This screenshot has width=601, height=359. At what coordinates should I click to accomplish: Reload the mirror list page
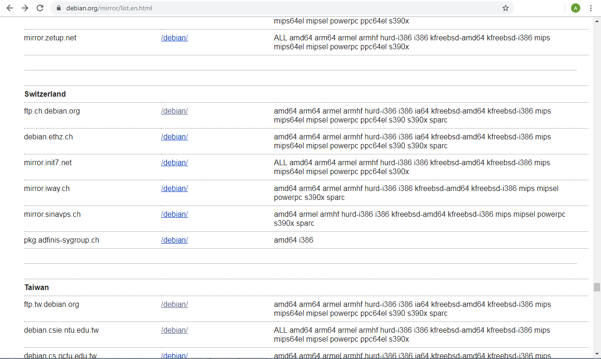click(x=40, y=8)
